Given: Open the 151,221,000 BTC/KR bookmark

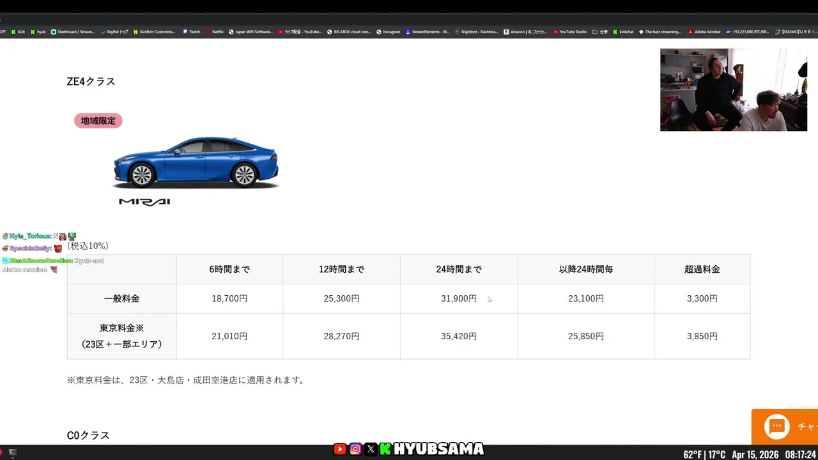Looking at the screenshot, I should coord(748,31).
